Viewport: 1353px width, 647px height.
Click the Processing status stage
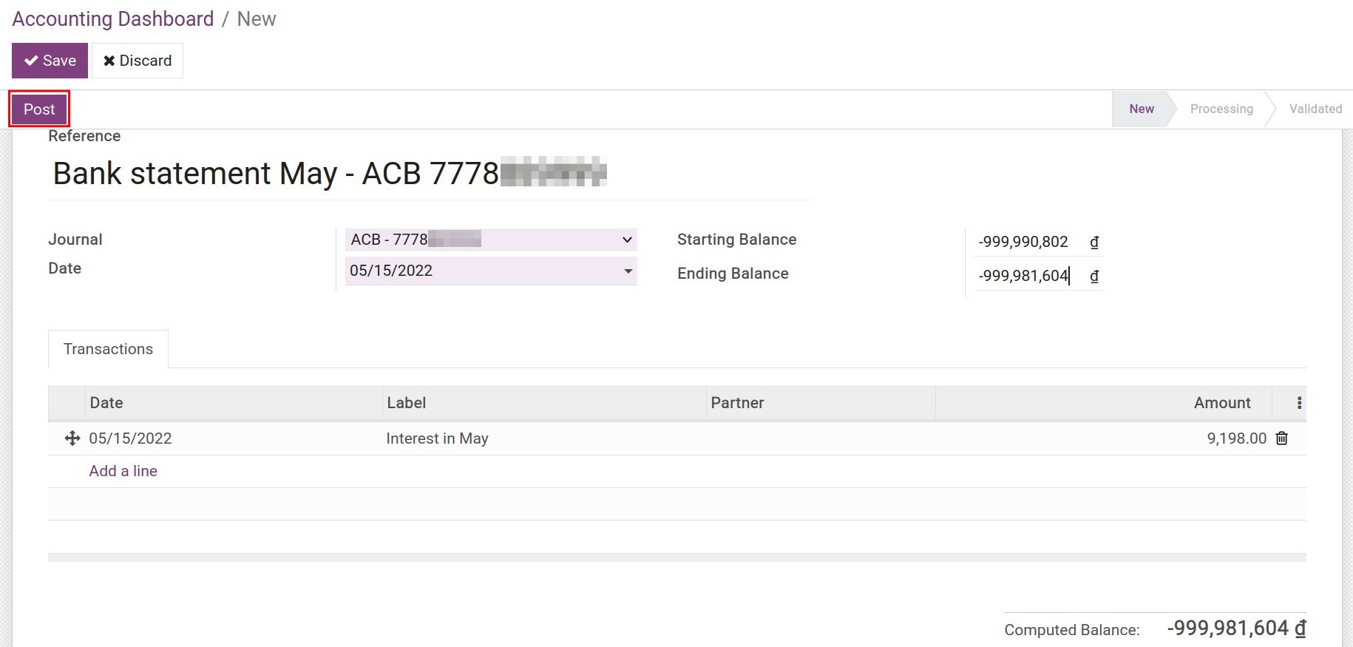coord(1221,109)
